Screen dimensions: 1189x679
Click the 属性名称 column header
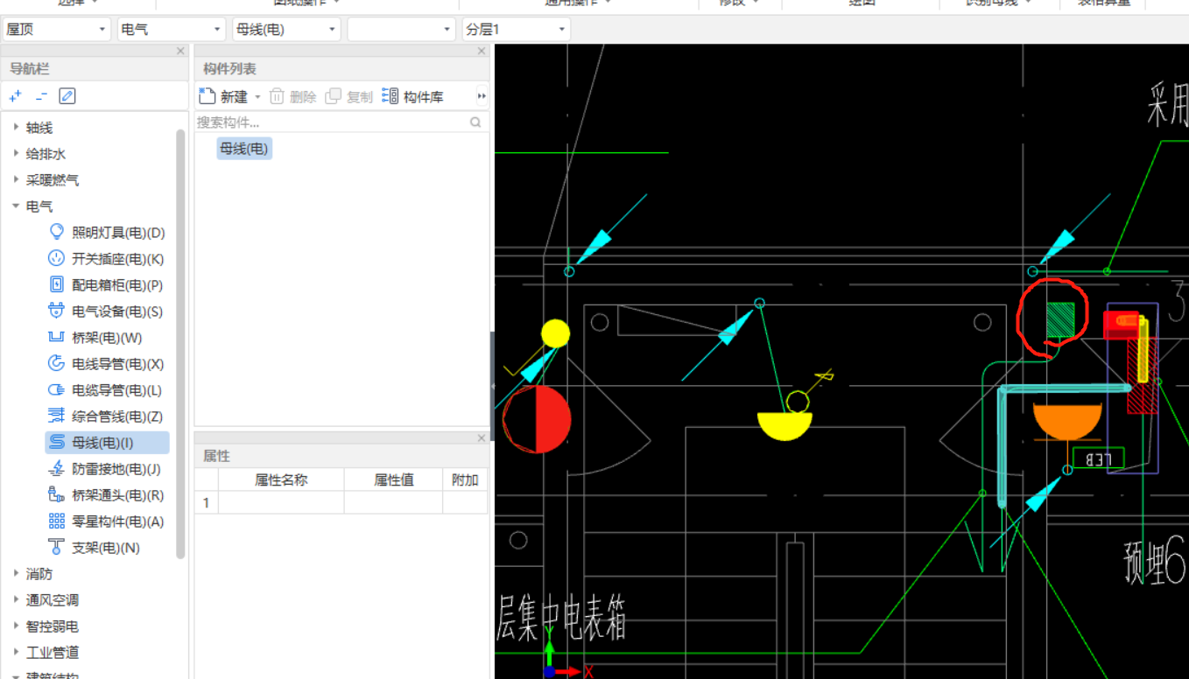pos(281,479)
